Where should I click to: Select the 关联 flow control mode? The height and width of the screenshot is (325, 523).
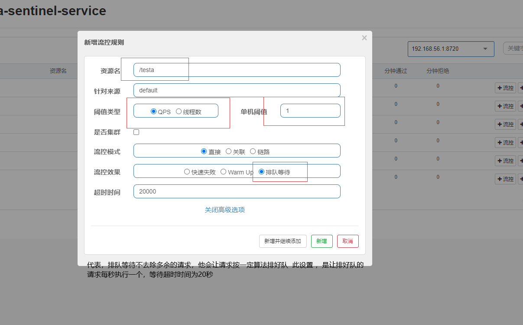228,151
